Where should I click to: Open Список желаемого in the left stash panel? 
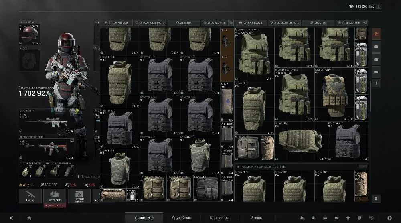(x=150, y=23)
